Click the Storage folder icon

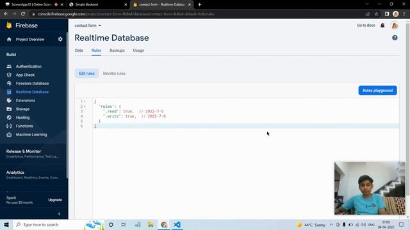9,109
